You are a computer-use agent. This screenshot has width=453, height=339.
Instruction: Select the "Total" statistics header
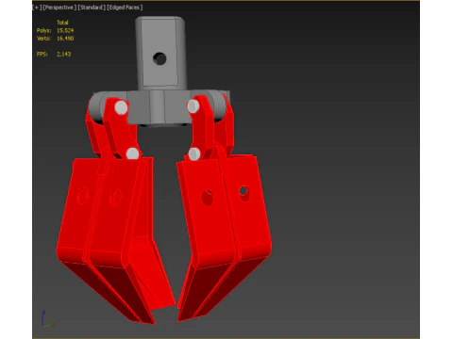click(62, 23)
